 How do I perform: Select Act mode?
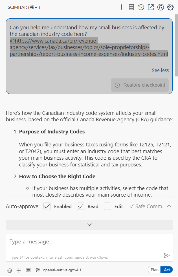(x=167, y=270)
